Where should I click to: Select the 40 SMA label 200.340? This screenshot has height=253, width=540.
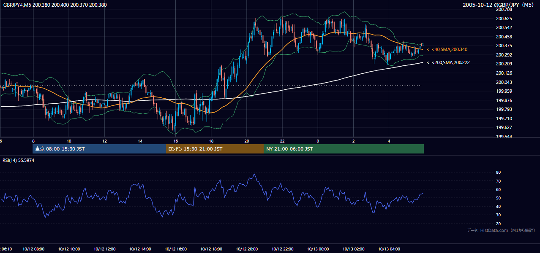pyautogui.click(x=447, y=50)
